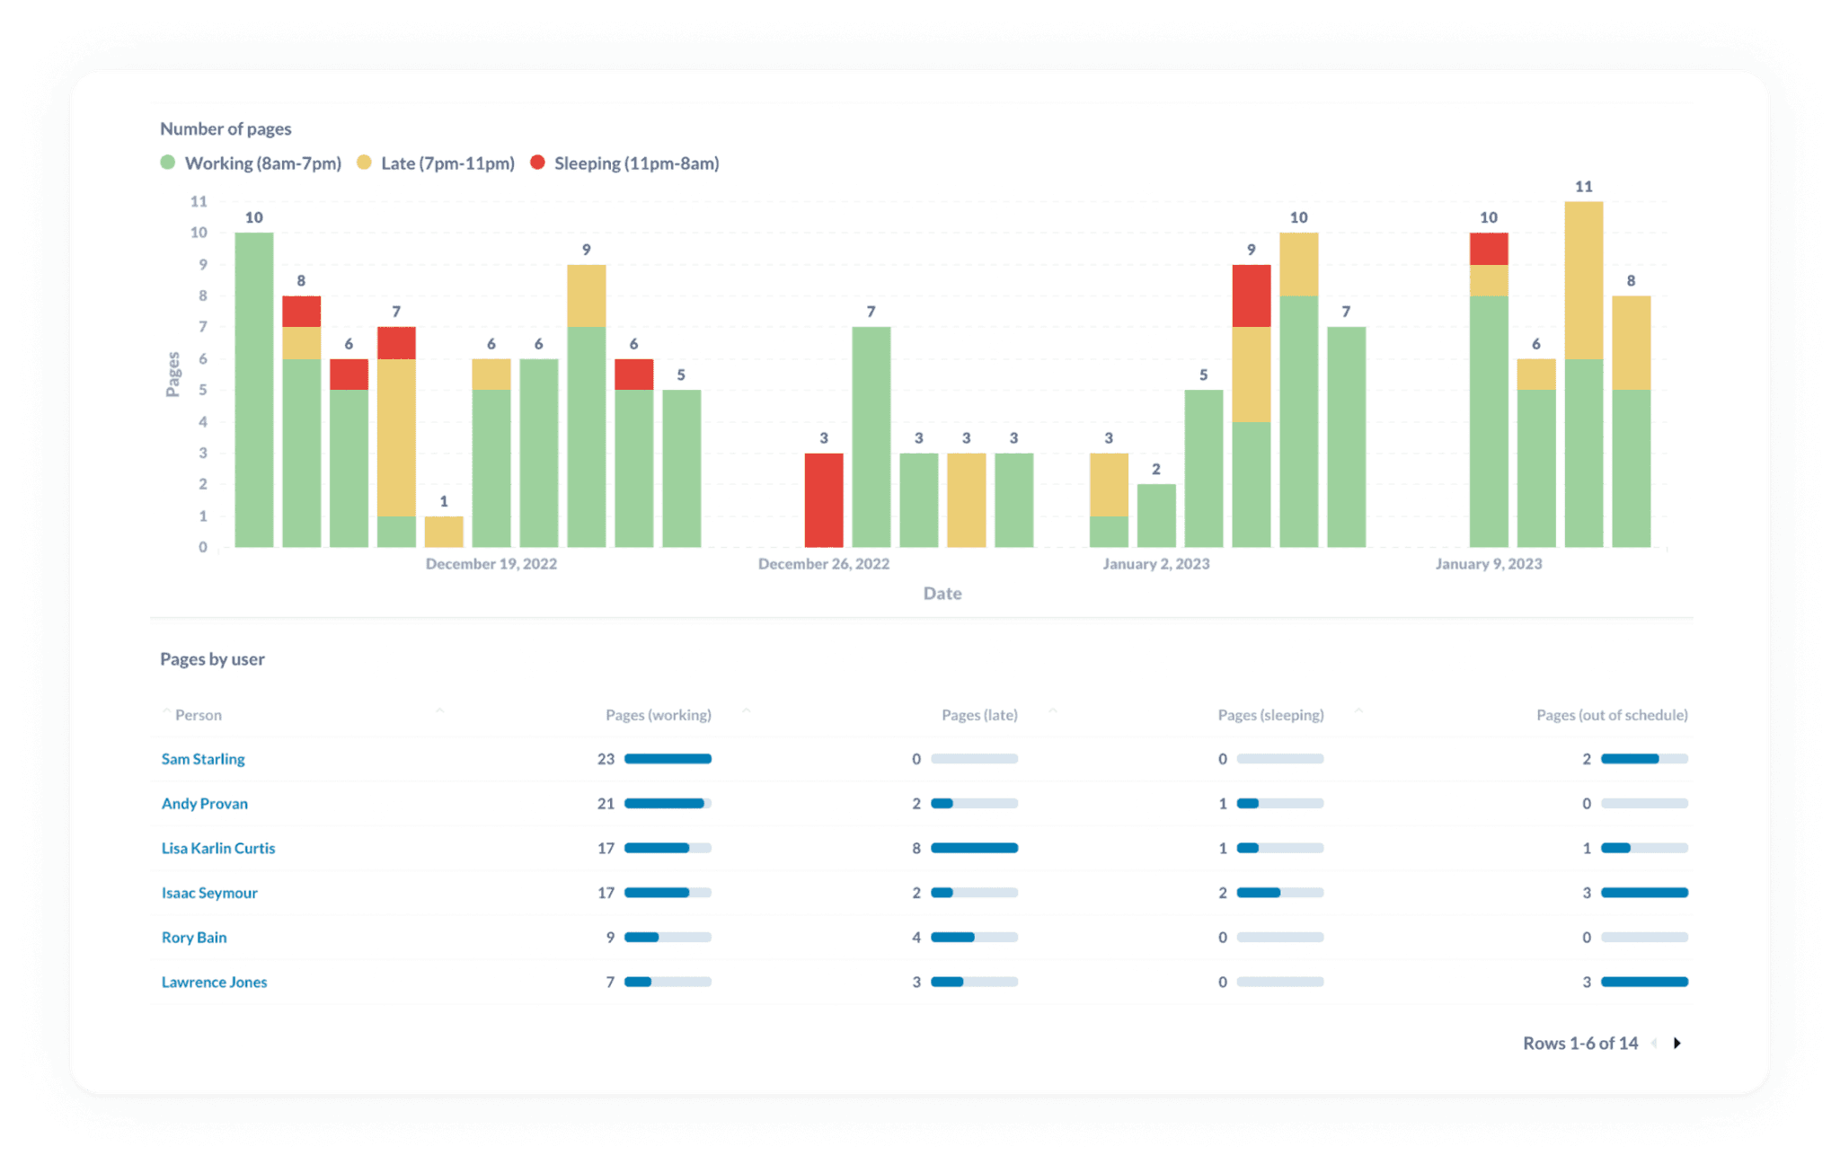This screenshot has height=1164, width=1840.
Task: Click Isaac Seymour's working pages progress bar
Action: click(668, 893)
